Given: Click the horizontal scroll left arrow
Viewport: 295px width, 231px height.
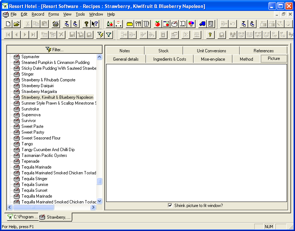Looking at the screenshot, I should pyautogui.click(x=10, y=207).
